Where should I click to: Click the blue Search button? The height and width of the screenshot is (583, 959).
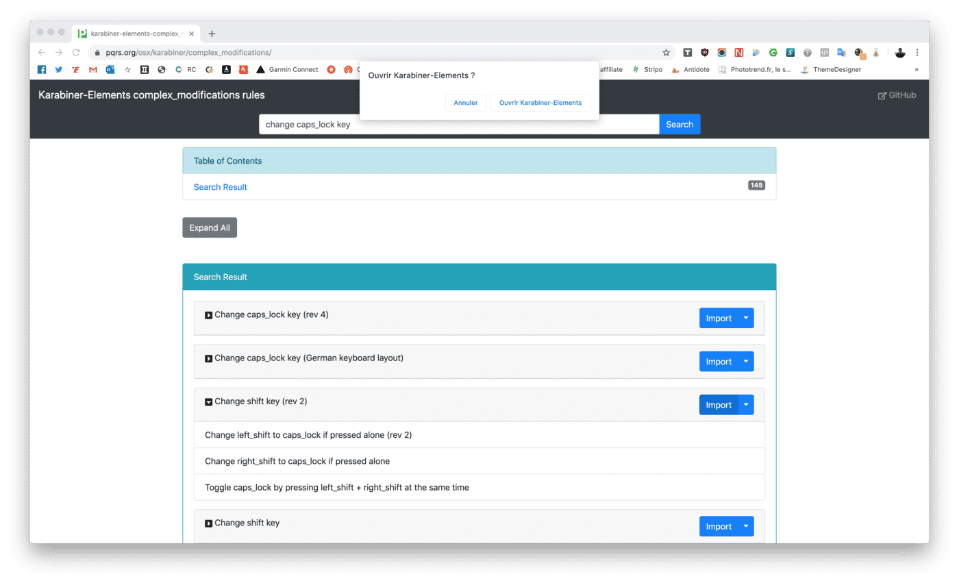click(680, 124)
